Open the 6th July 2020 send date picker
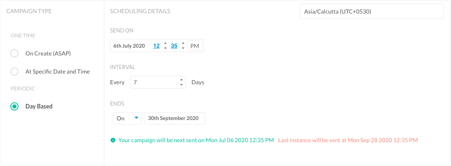451x166 pixels. 129,46
